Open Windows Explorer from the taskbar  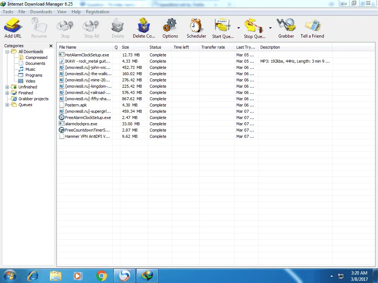[x=56, y=276]
